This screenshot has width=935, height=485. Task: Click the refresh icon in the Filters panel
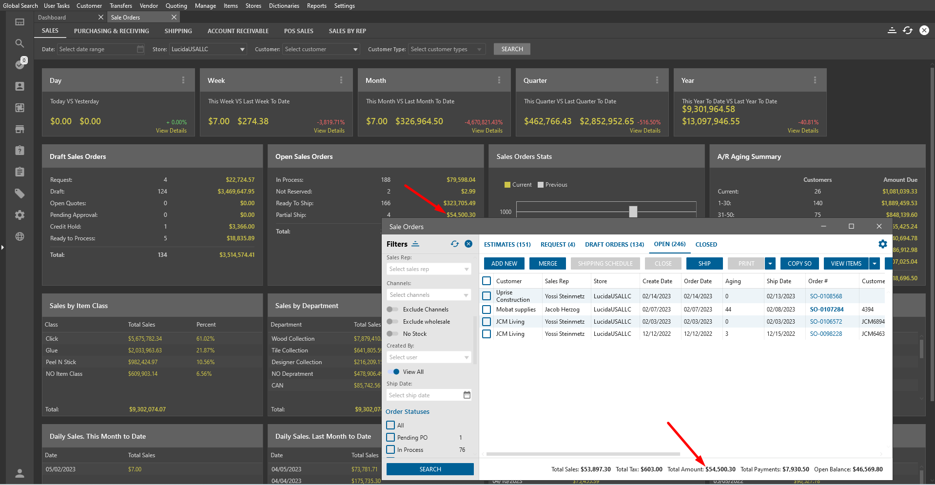454,244
